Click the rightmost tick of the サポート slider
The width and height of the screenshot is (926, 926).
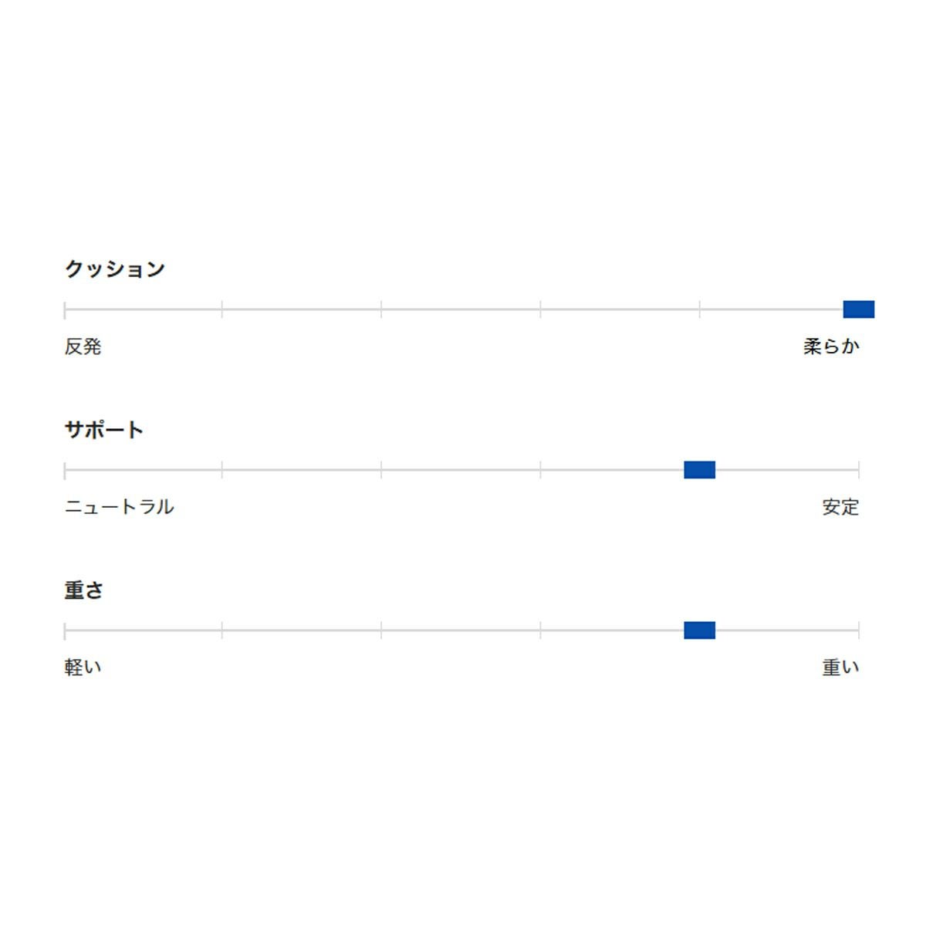click(859, 470)
